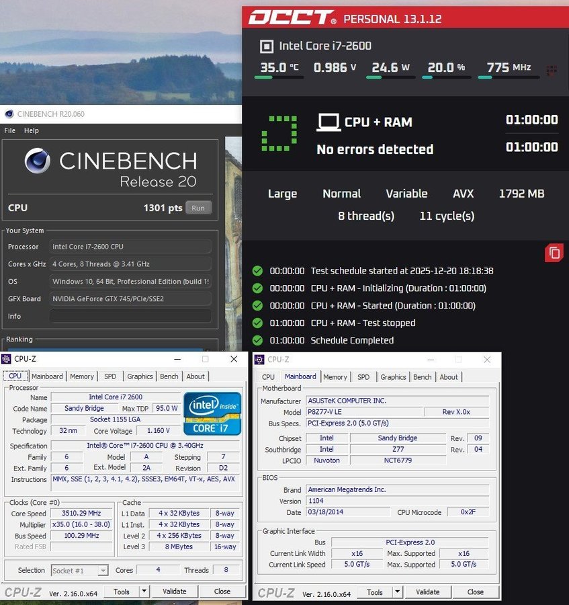Open the Socket #1 selection dropdown

tap(79, 570)
